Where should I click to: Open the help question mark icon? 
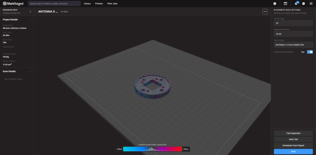coord(275,4)
